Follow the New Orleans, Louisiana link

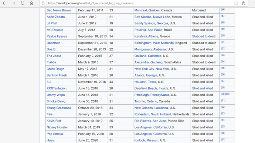[x=151, y=108]
